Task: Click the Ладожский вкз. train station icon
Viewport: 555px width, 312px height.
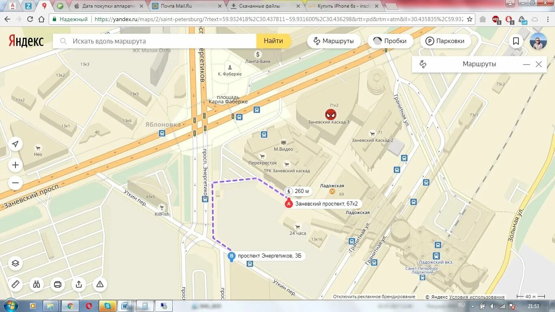Action: point(436,256)
